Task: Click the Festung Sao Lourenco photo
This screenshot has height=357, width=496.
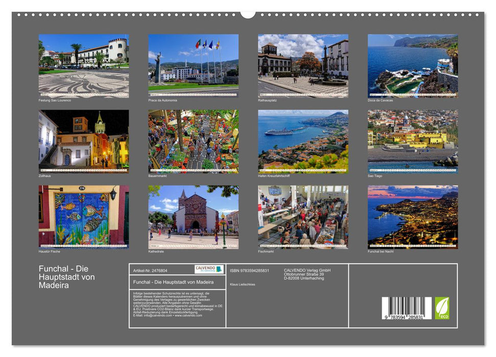Action: click(83, 66)
